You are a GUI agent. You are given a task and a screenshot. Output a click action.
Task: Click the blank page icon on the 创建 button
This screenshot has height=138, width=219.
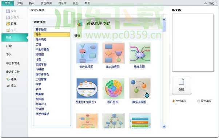click(x=181, y=81)
